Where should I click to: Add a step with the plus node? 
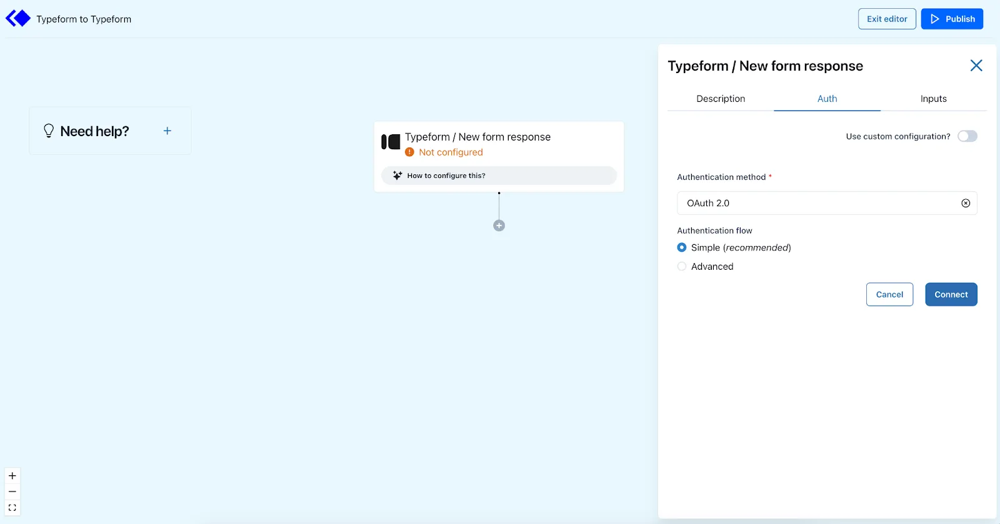499,225
